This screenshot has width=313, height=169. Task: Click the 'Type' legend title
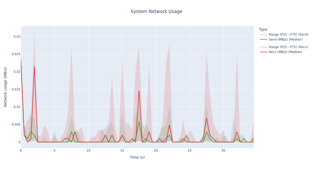(x=263, y=30)
